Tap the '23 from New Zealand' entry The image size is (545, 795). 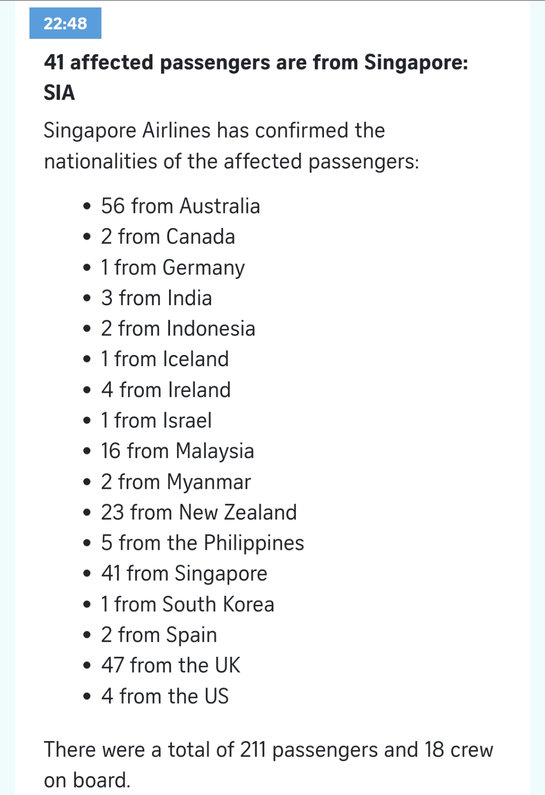tap(199, 513)
